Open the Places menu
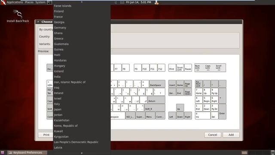This screenshot has height=155, width=275. 29,2
